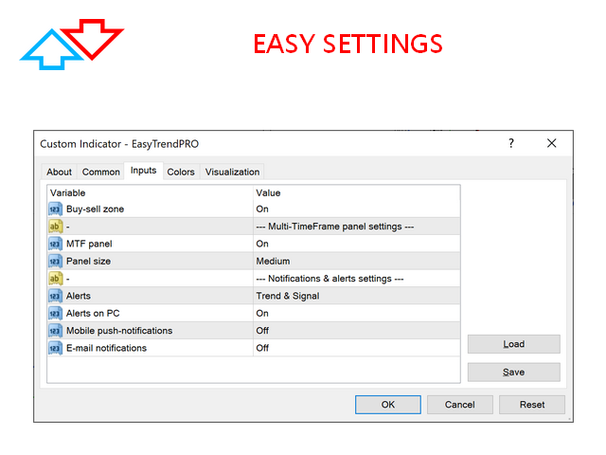
Task: Open the MTF panel On value dropdown
Action: (x=262, y=244)
